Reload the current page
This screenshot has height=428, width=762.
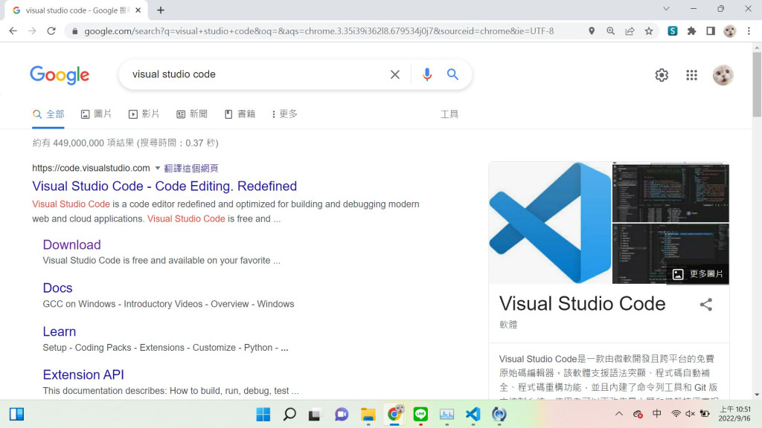(51, 31)
